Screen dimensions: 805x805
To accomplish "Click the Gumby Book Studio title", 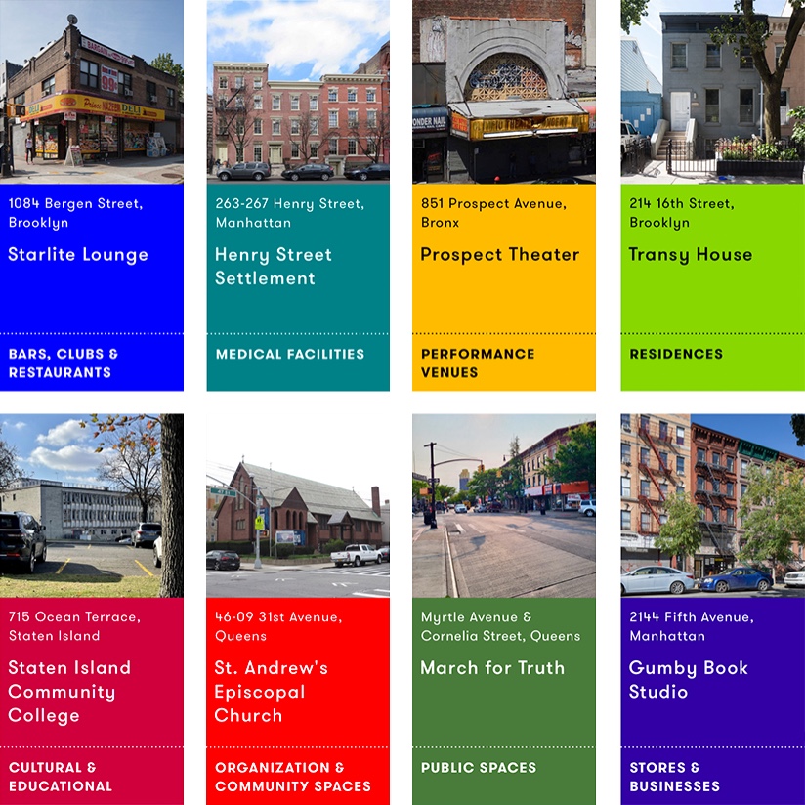I will click(688, 680).
